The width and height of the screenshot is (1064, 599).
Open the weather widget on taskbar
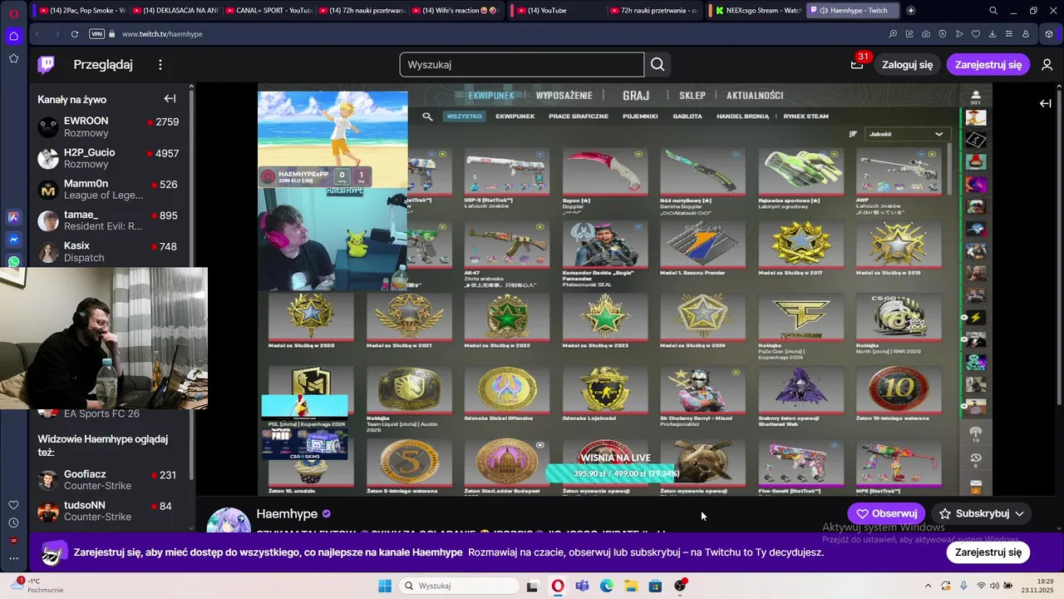37,585
